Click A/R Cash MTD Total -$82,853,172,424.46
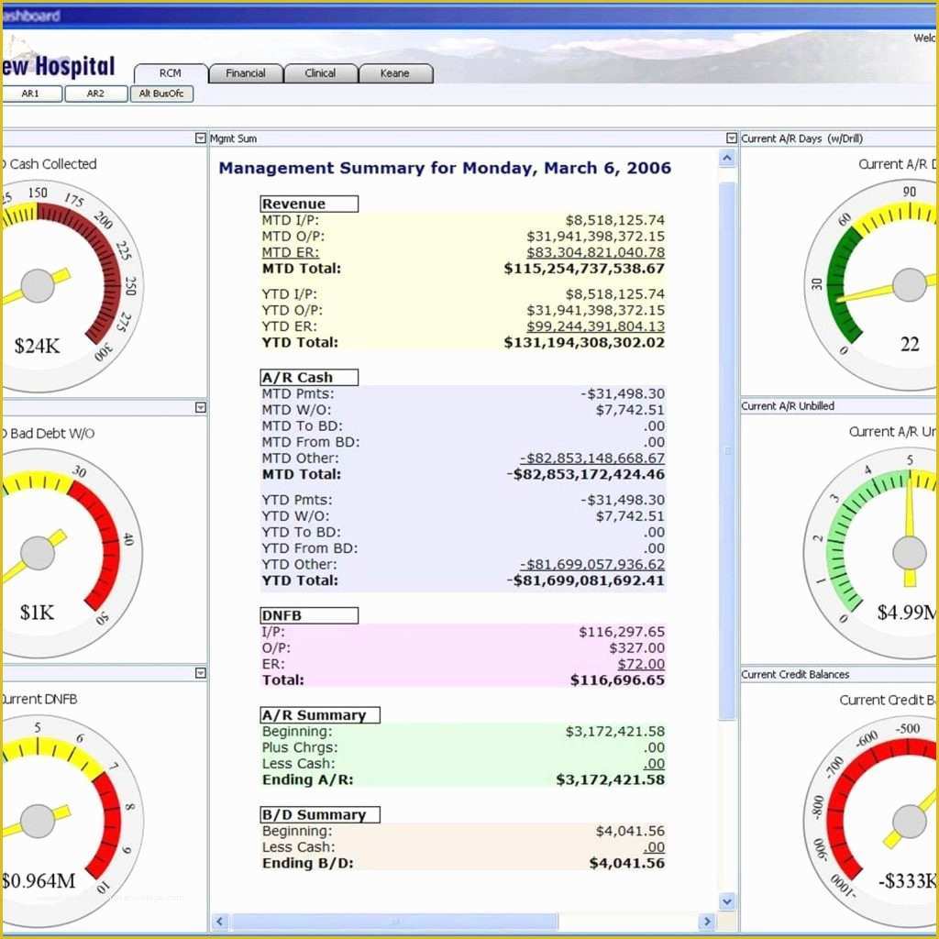This screenshot has height=939, width=939. [586, 474]
